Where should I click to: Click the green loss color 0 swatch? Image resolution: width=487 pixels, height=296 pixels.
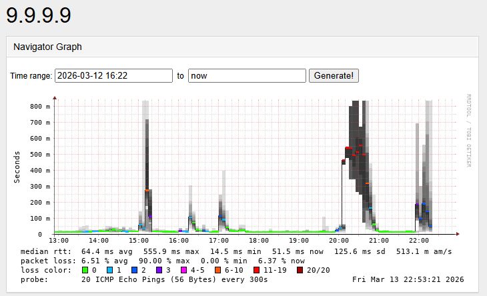(85, 270)
